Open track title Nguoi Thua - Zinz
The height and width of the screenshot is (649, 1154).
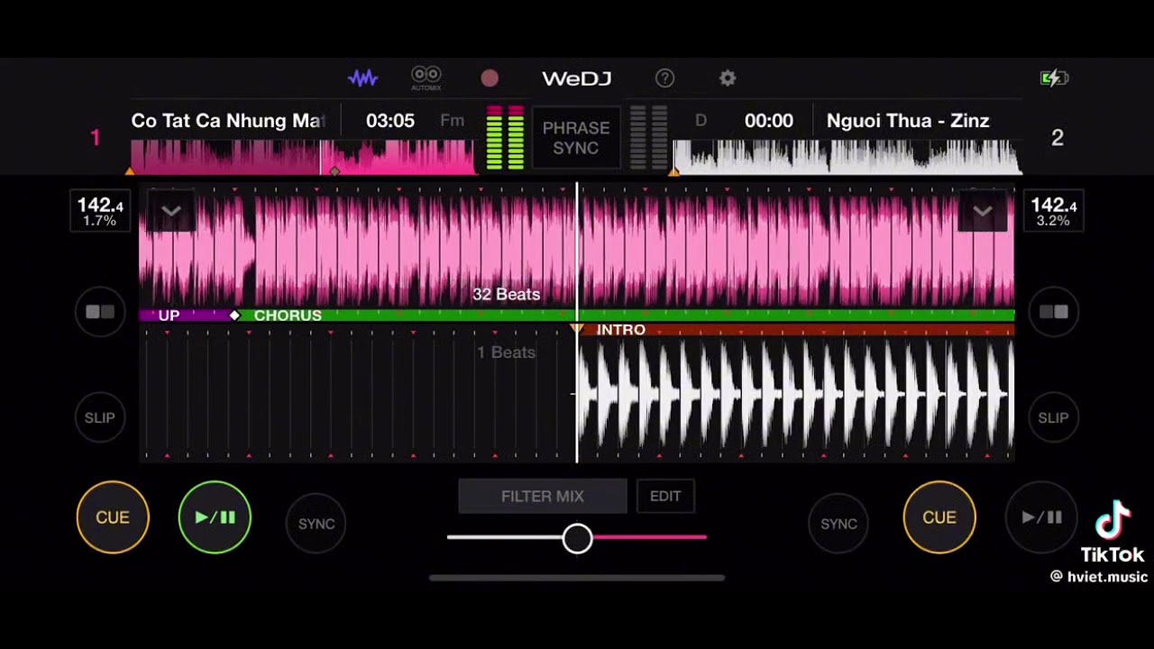click(x=908, y=121)
